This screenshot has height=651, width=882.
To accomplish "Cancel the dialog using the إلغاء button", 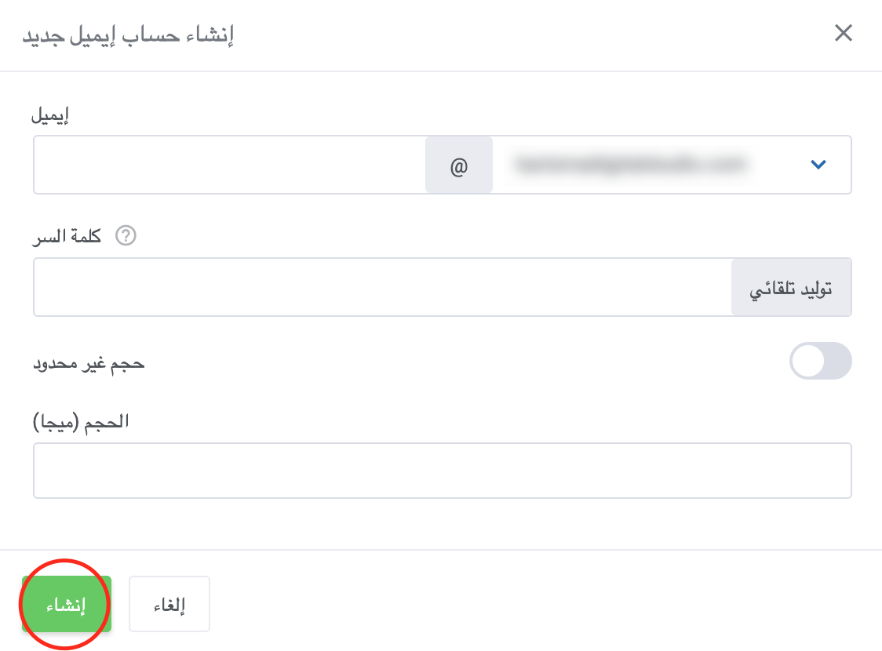I will coord(169,604).
